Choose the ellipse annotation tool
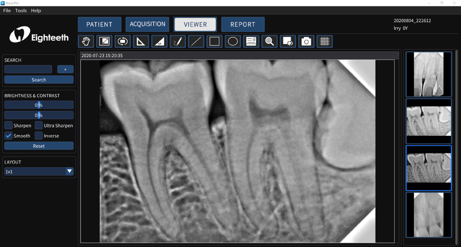461x247 pixels. click(232, 41)
